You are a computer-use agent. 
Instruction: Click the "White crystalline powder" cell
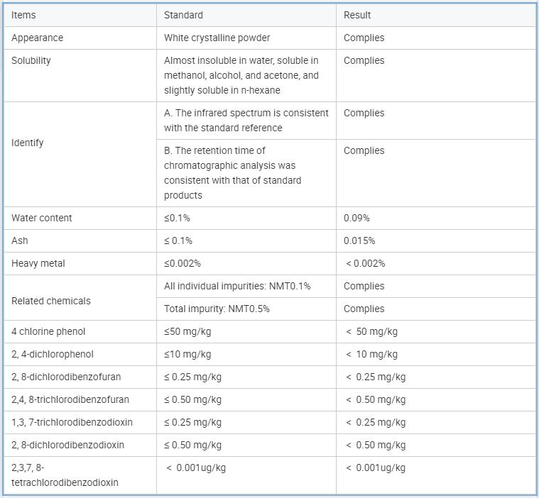tap(217, 38)
